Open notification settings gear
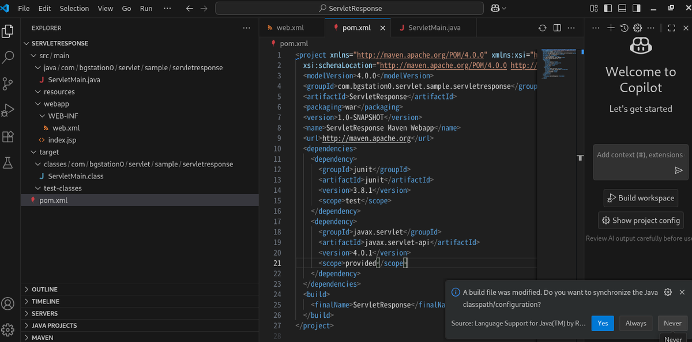This screenshot has width=692, height=342. point(668,292)
